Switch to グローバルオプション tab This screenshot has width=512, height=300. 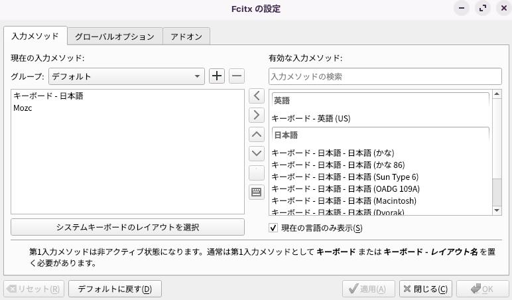(x=115, y=37)
